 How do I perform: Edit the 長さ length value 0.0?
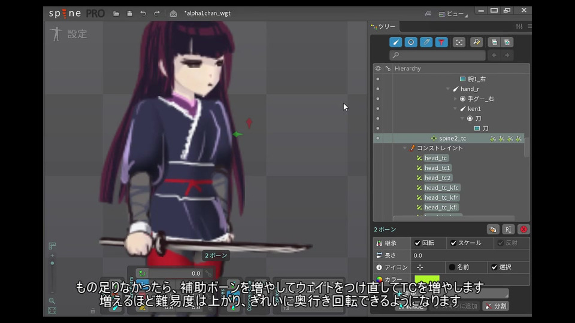pyautogui.click(x=470, y=255)
